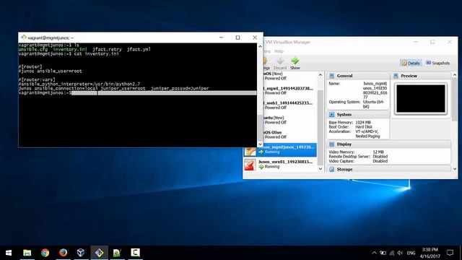This screenshot has height=260, width=462.
Task: Select the web1 powered off VM entry
Action: 289,105
